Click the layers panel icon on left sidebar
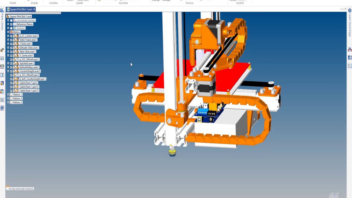This screenshot has height=198, width=352. [2, 92]
